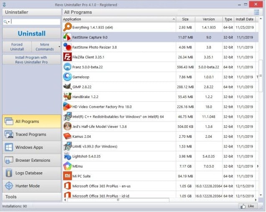
Task: Sort the list by Size column
Action: (185, 19)
